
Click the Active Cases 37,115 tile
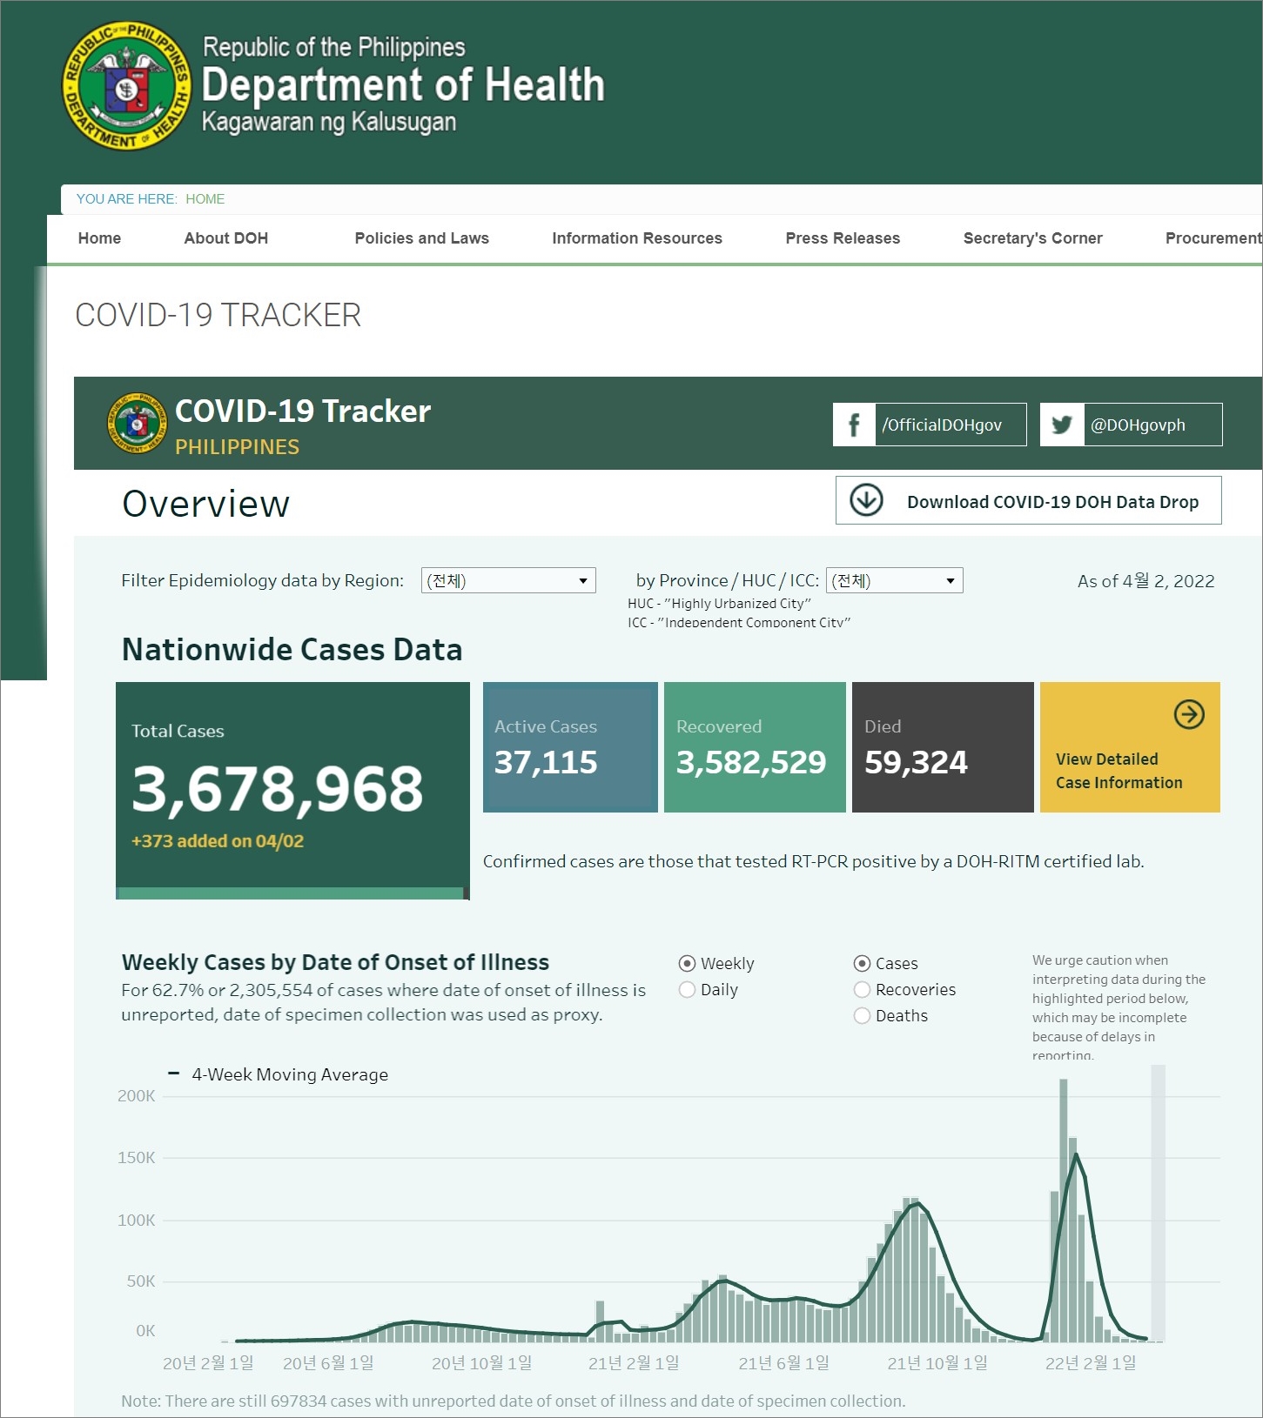570,747
